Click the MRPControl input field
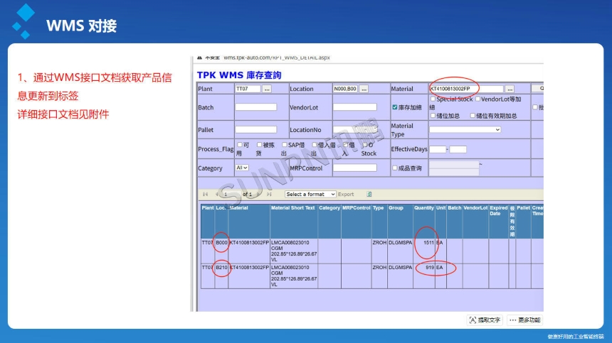 tap(355, 168)
